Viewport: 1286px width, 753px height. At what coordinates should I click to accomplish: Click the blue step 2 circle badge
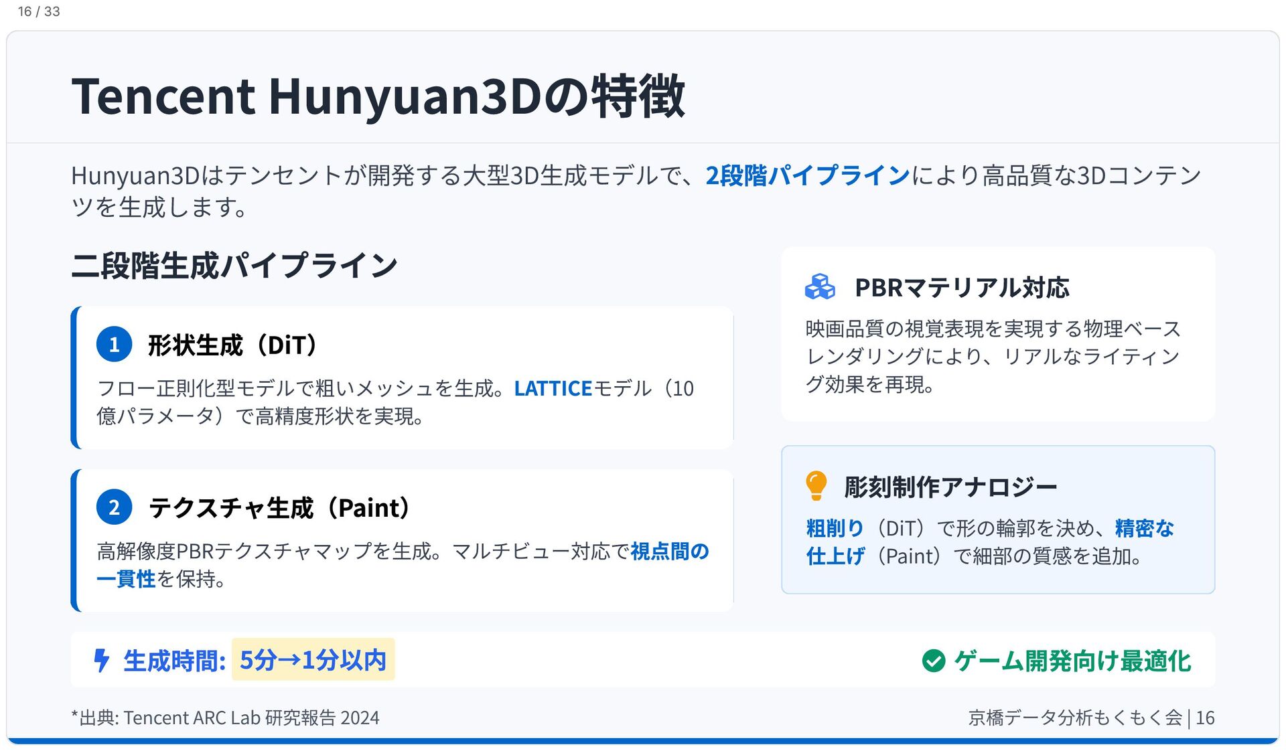pyautogui.click(x=115, y=507)
